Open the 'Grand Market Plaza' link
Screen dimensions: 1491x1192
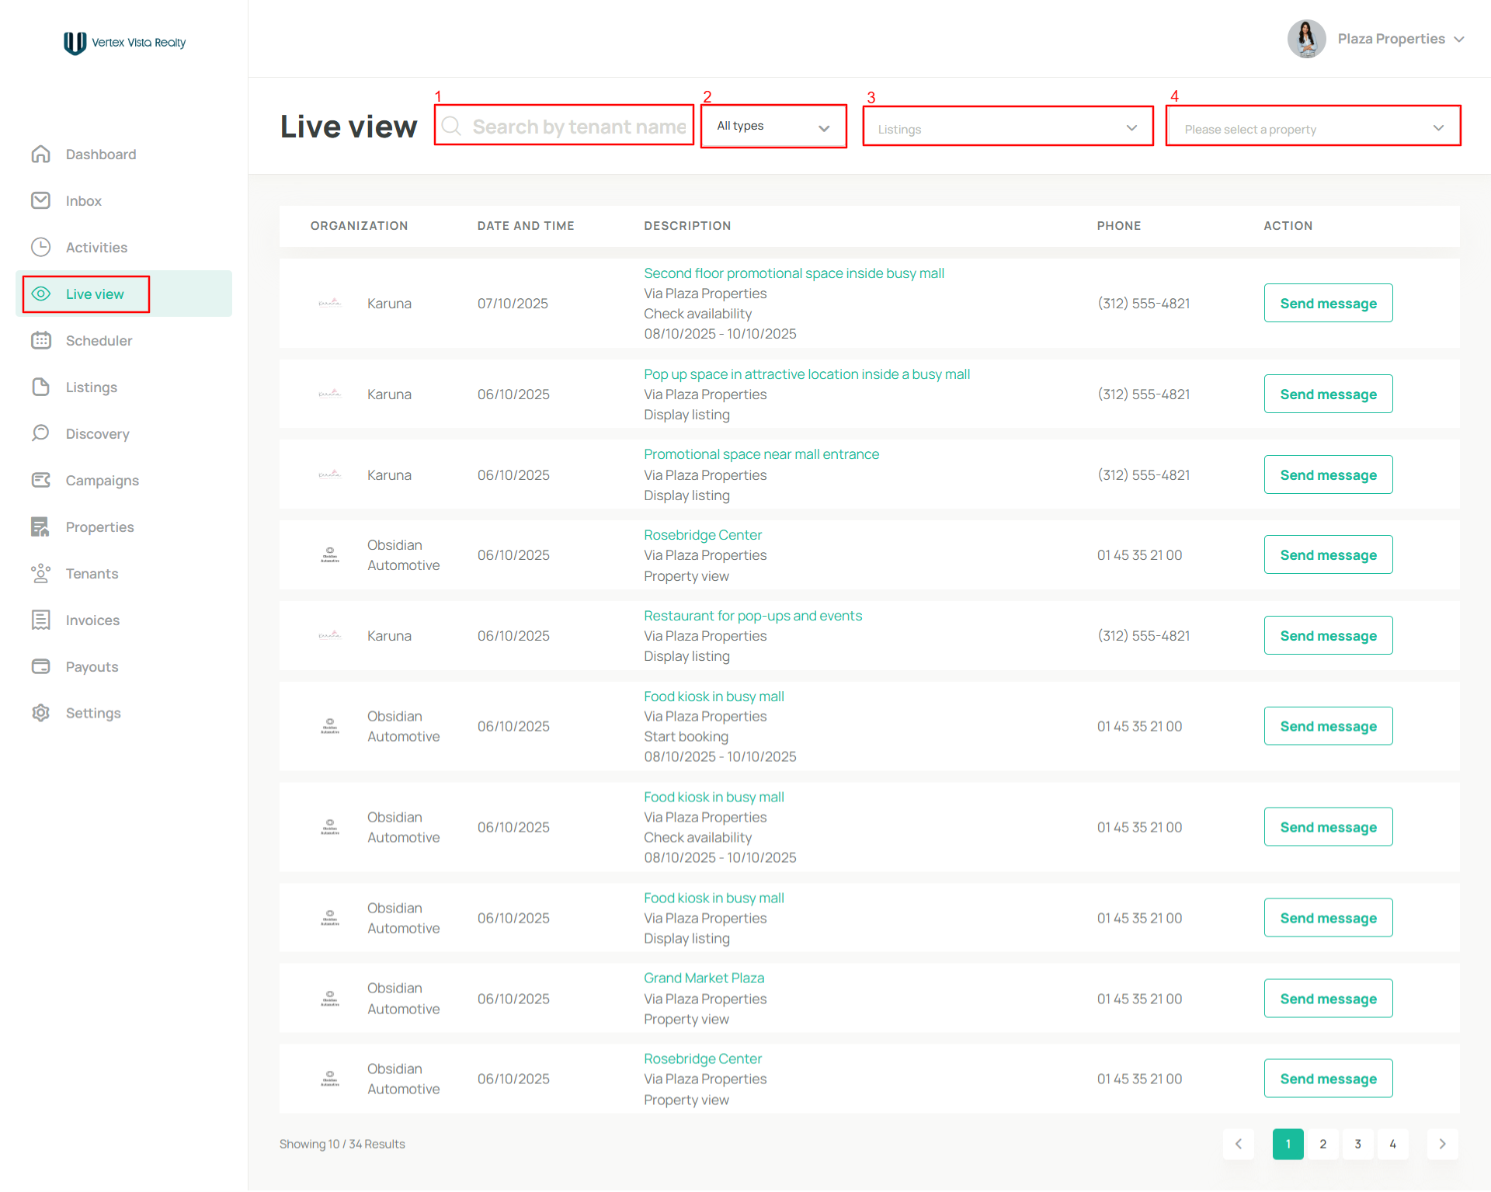[x=704, y=978]
